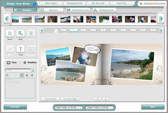Click the text entry box in Text panel
This screenshot has width=168, height=113.
pos(20,88)
